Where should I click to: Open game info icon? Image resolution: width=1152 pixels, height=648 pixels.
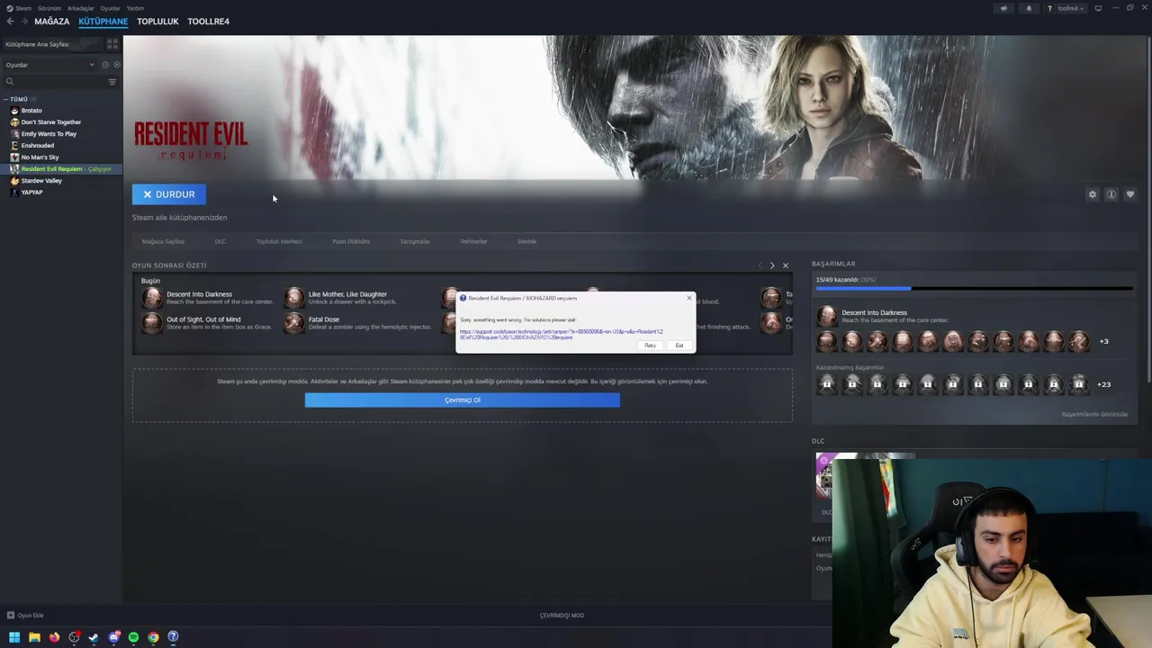pyautogui.click(x=1111, y=194)
